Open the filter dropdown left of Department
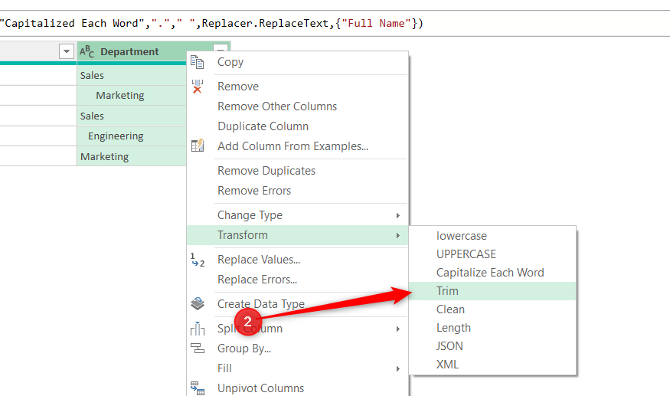Viewport: 670px width, 396px height. 66,52
